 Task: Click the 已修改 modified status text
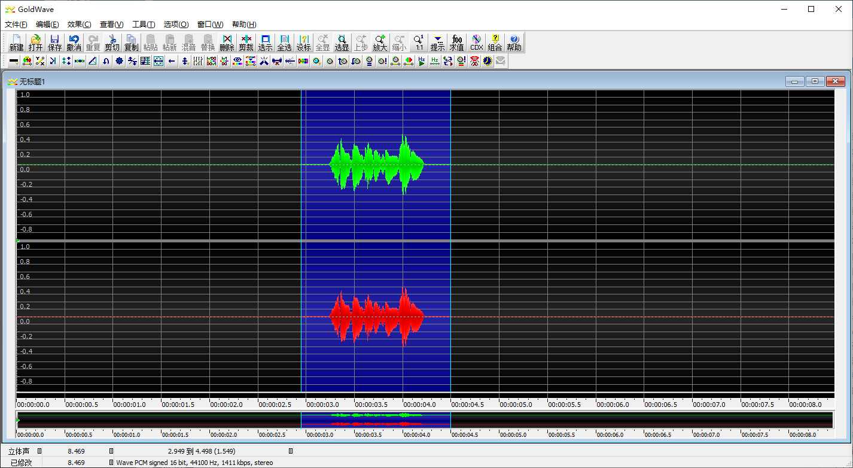tap(21, 463)
